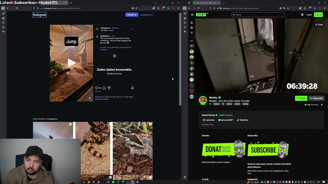Screen dimensions: 328x184
Task: Open the three-dot options on fangsdance post
Action: (x=132, y=29)
